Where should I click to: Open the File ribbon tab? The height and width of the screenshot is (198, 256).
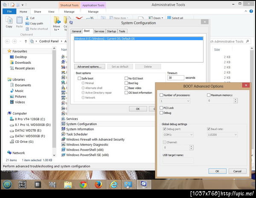click(9, 12)
